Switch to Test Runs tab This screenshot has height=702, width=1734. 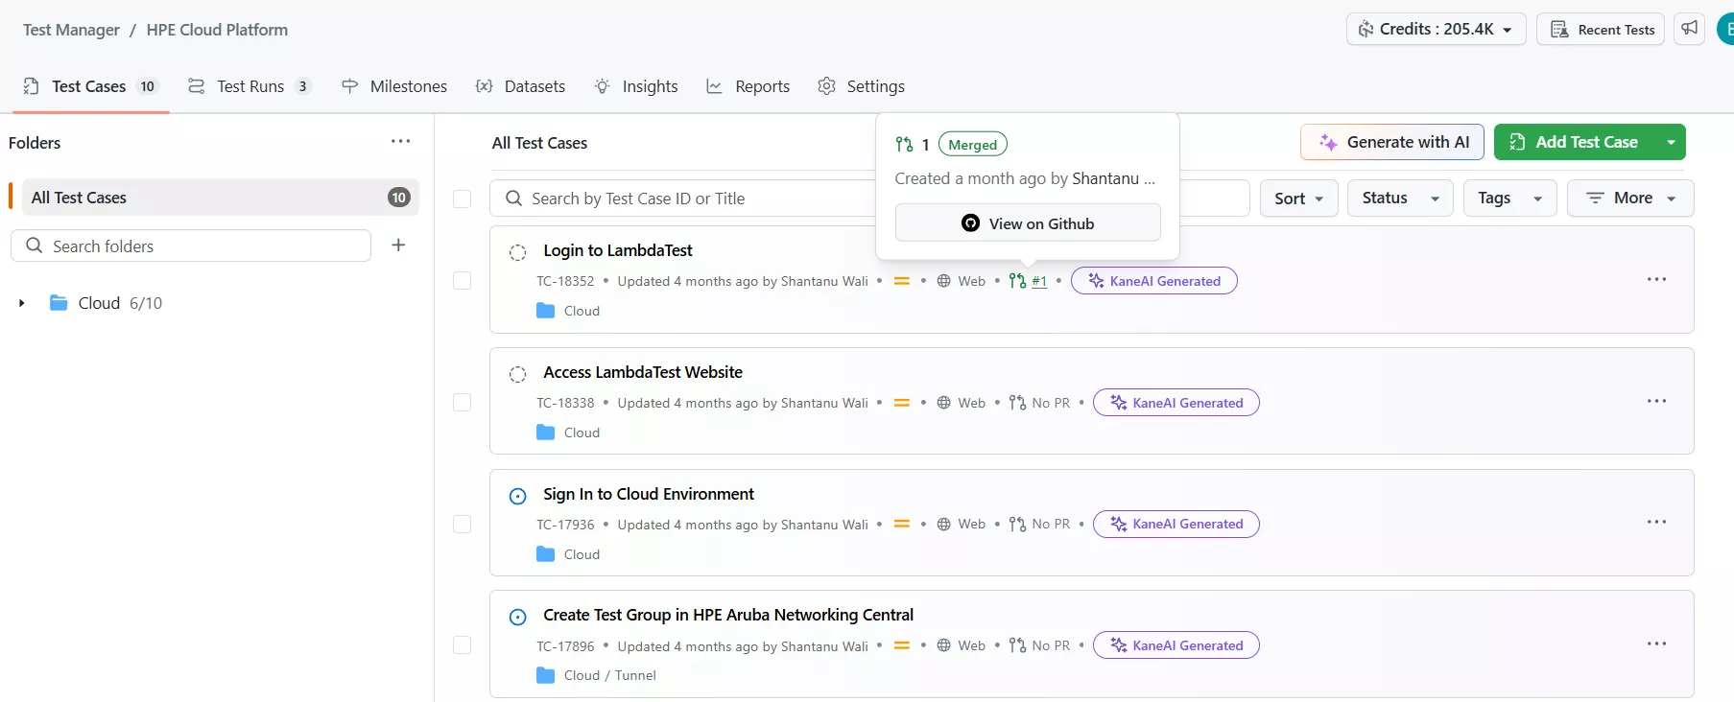(x=249, y=86)
